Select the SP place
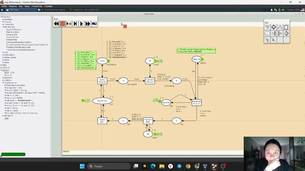This screenshot has height=171, width=305. [x=150, y=61]
